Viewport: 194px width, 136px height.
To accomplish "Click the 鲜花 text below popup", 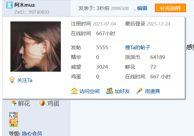I will (x=24, y=103).
